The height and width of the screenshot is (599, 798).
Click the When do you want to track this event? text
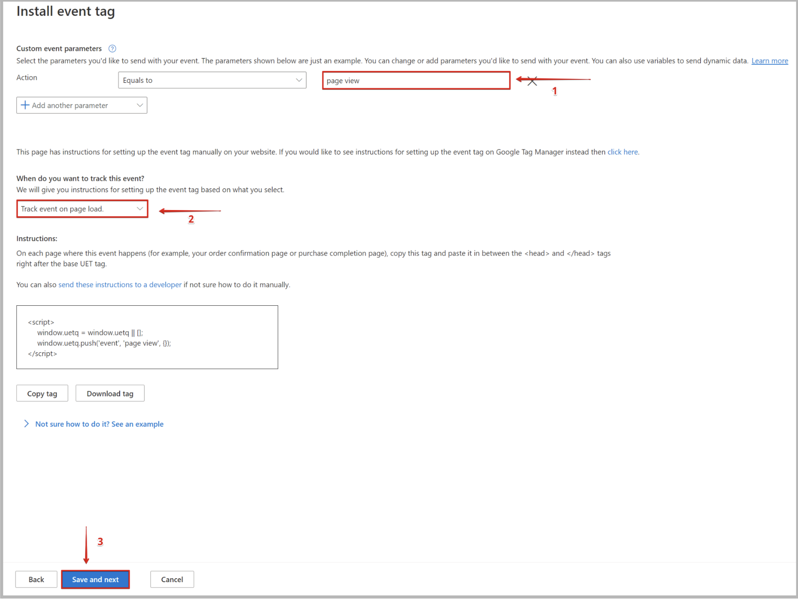tap(80, 178)
